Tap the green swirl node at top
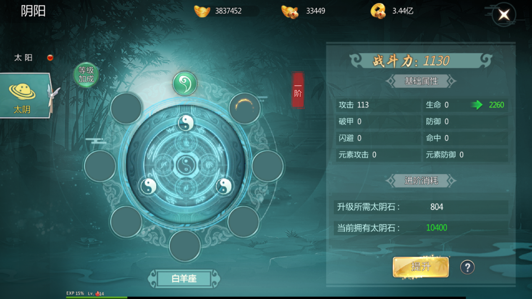The image size is (532, 299). pyautogui.click(x=185, y=84)
